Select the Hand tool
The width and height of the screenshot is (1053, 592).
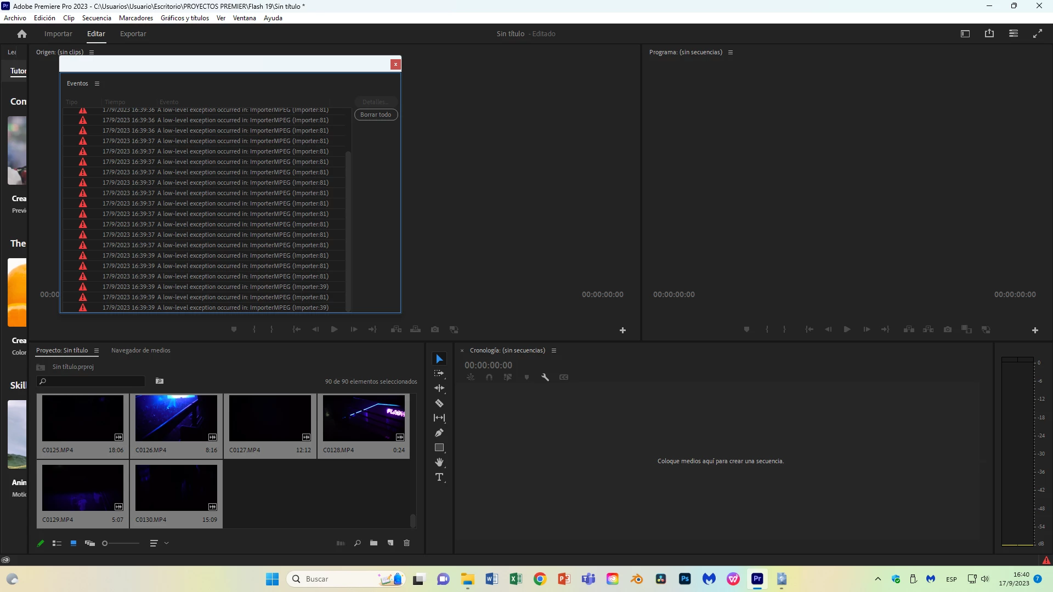click(439, 463)
